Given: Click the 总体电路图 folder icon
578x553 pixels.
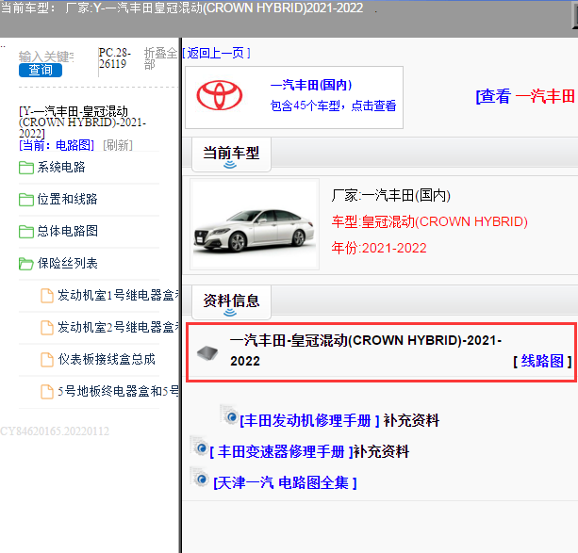Looking at the screenshot, I should tap(26, 232).
